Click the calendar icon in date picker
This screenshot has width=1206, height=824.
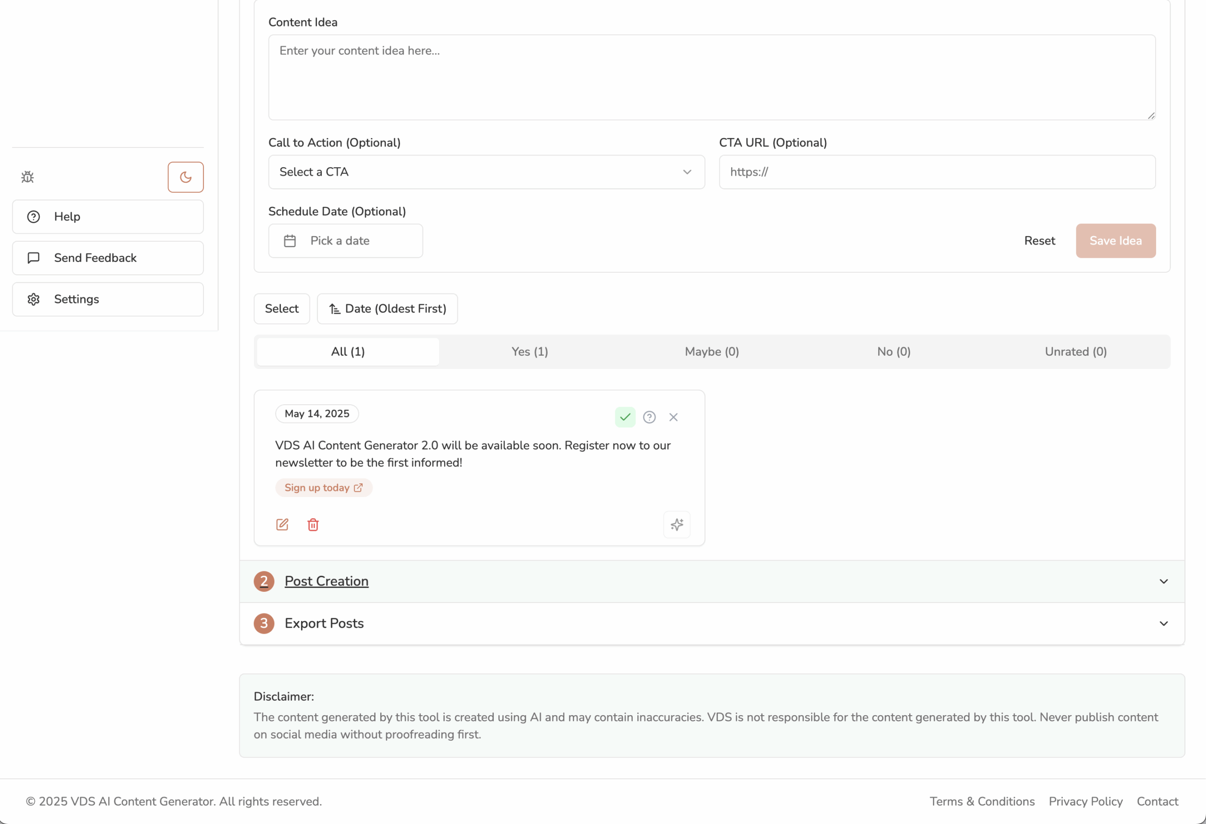pyautogui.click(x=290, y=241)
